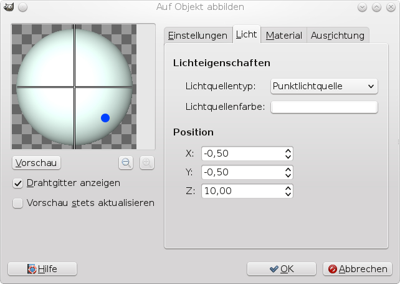Click the Lichtquellenfarbe label
Image resolution: width=400 pixels, height=284 pixels.
click(226, 107)
